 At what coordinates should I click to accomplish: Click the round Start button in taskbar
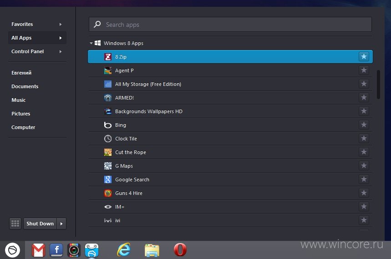point(12,250)
